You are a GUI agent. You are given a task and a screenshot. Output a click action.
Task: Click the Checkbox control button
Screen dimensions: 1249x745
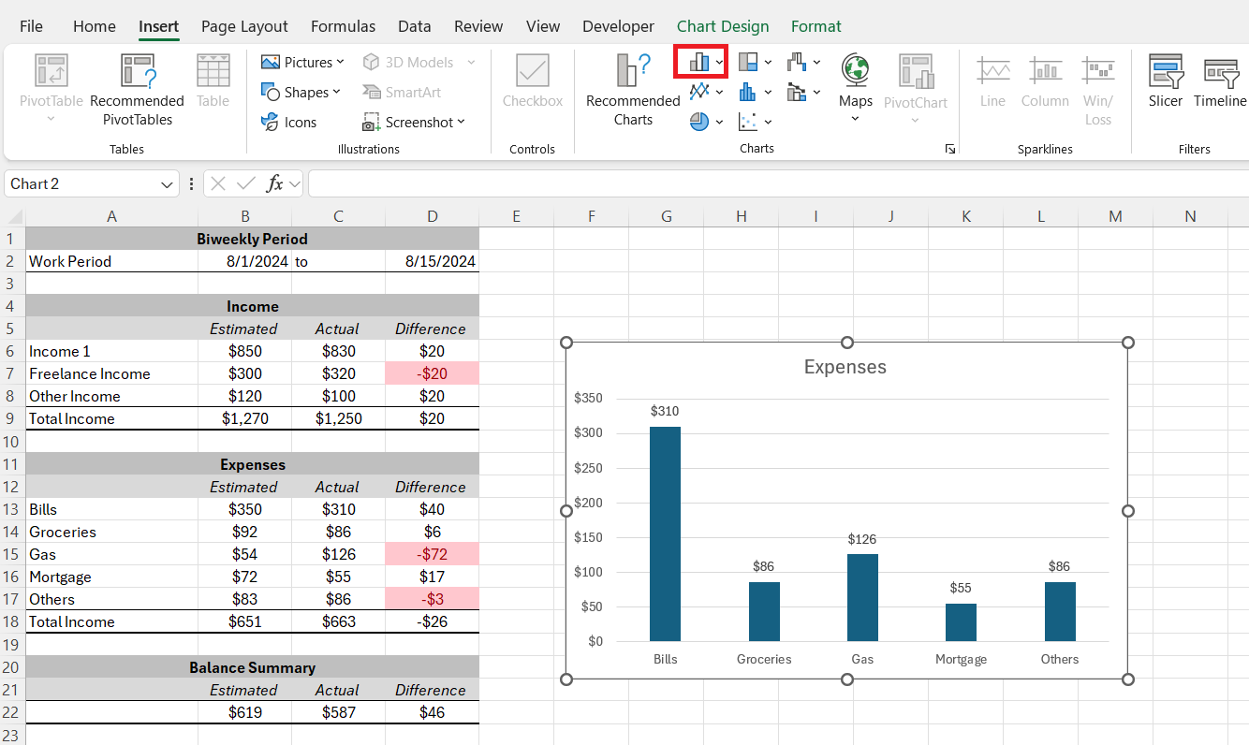[x=532, y=80]
